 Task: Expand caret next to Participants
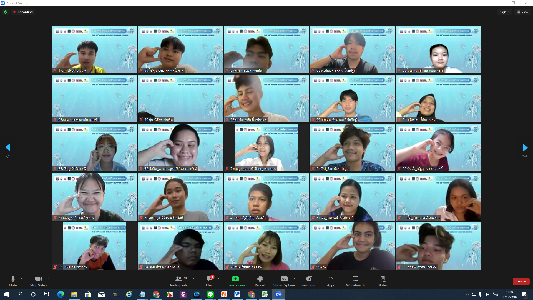click(193, 279)
